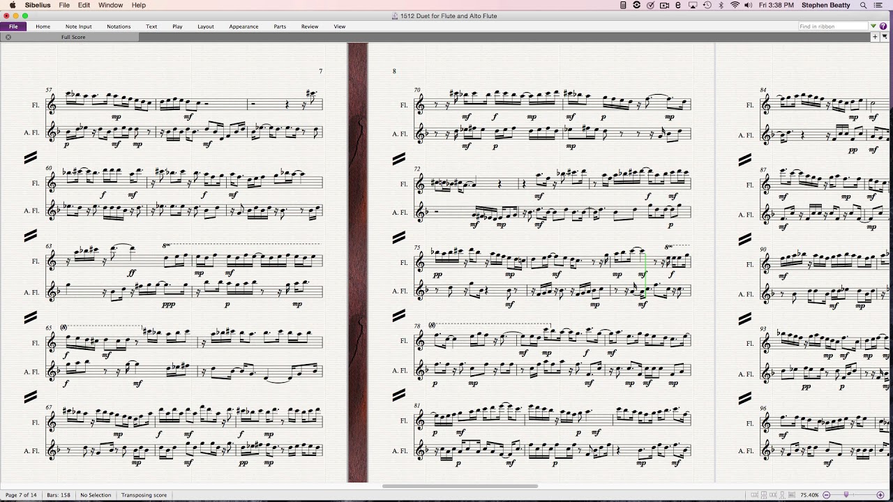Open Sibelius help with the purple question icon

(883, 26)
